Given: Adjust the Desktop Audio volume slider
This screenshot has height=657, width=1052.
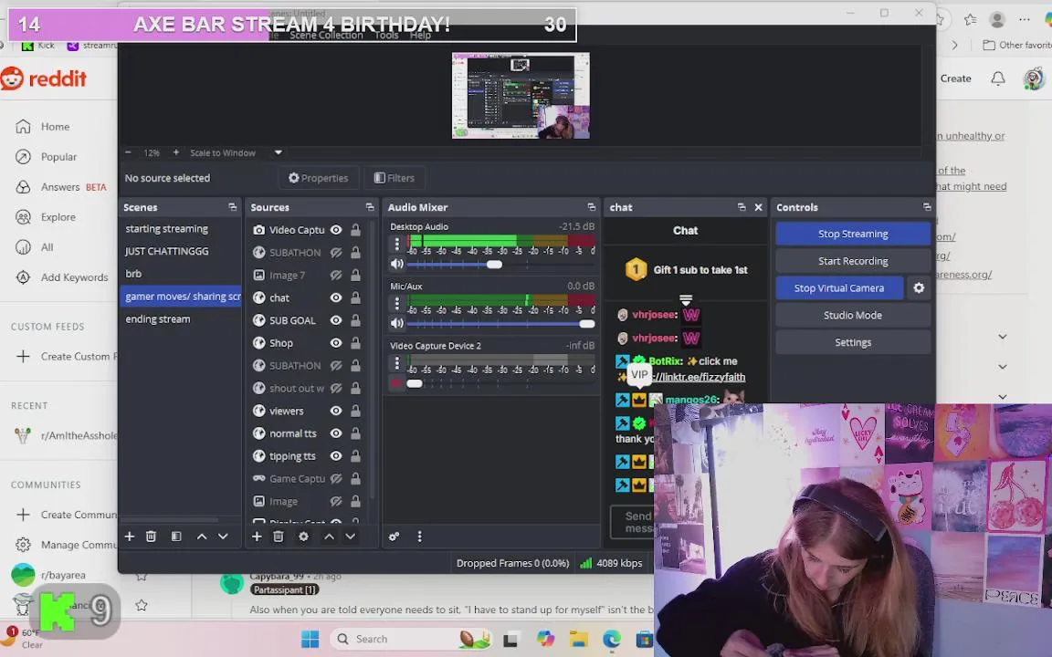Looking at the screenshot, I should pos(495,264).
